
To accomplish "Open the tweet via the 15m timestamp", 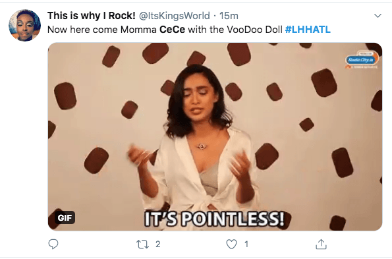I will 229,16.
